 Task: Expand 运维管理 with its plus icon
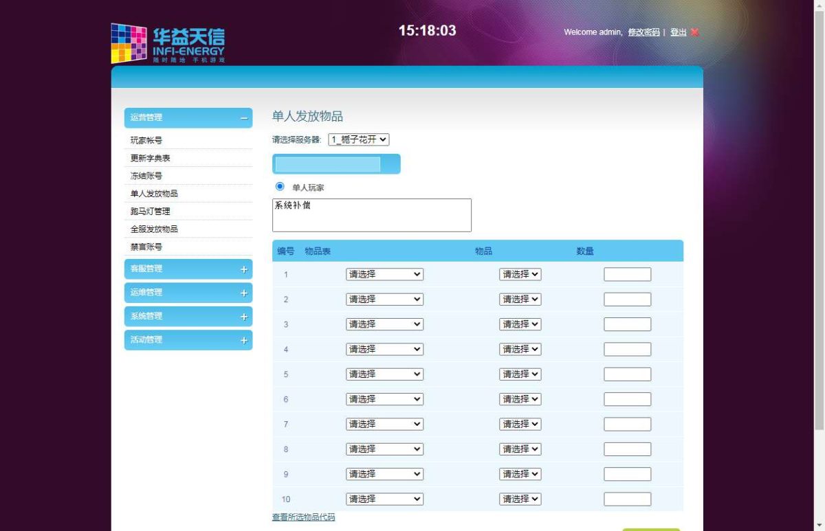point(243,293)
